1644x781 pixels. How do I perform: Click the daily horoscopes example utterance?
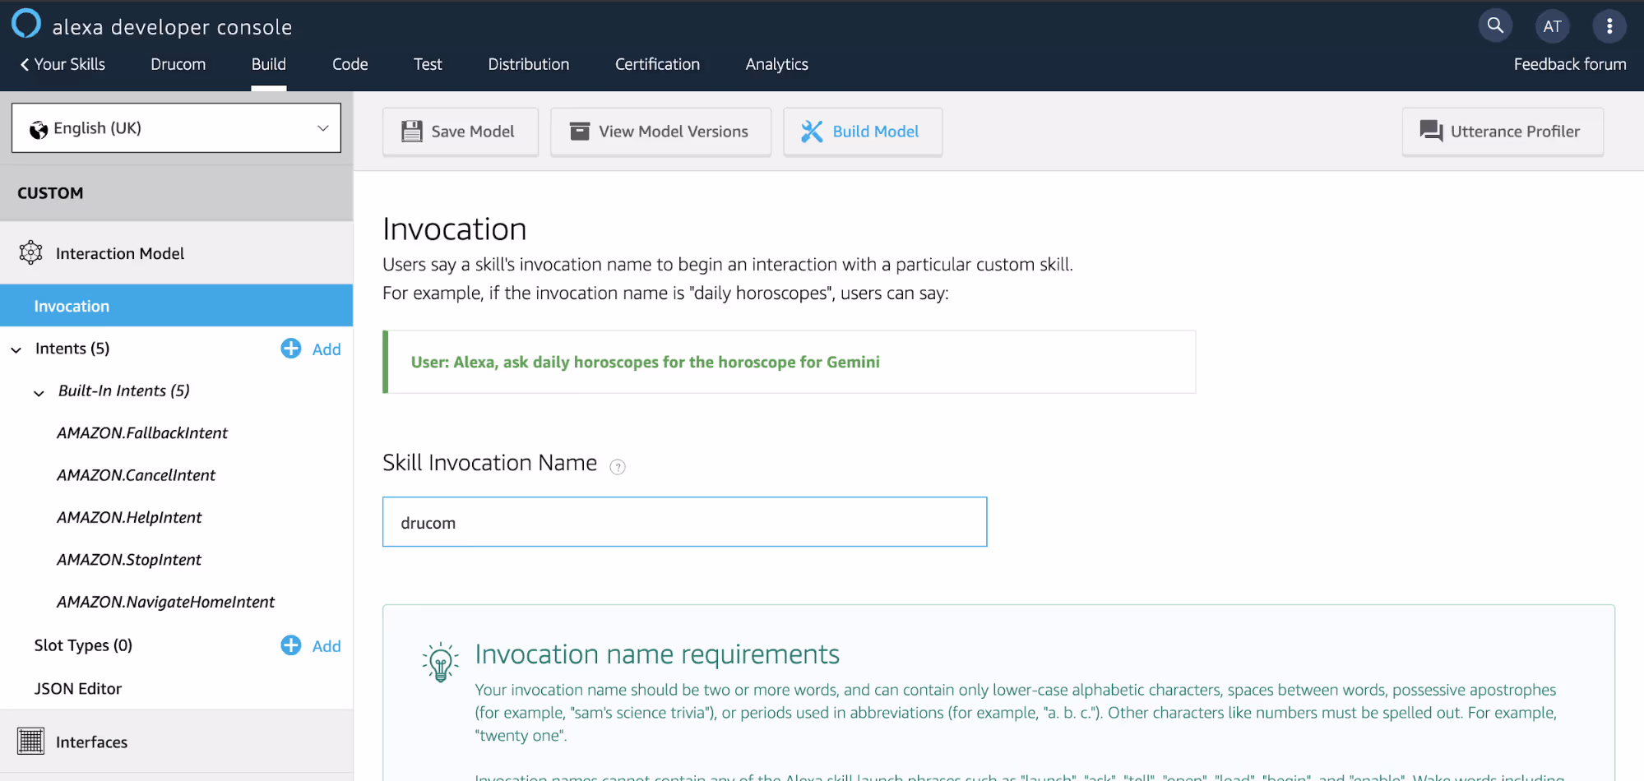[646, 363]
